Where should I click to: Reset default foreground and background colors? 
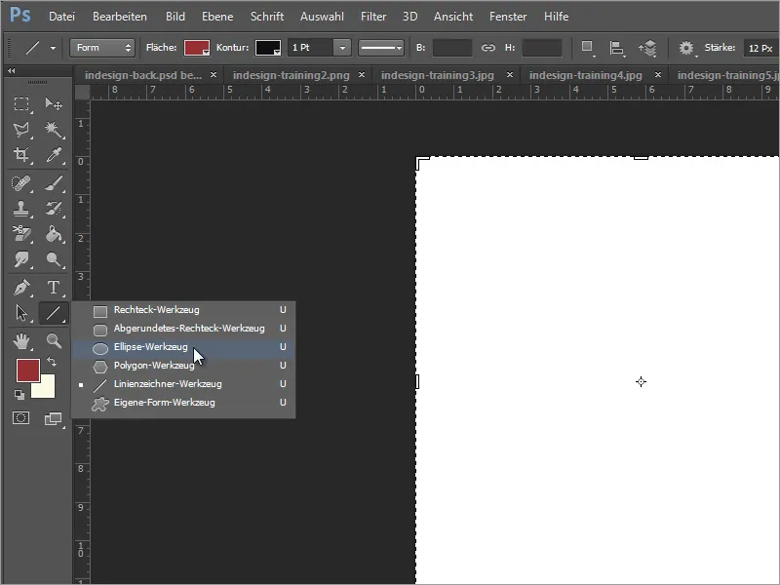point(19,395)
